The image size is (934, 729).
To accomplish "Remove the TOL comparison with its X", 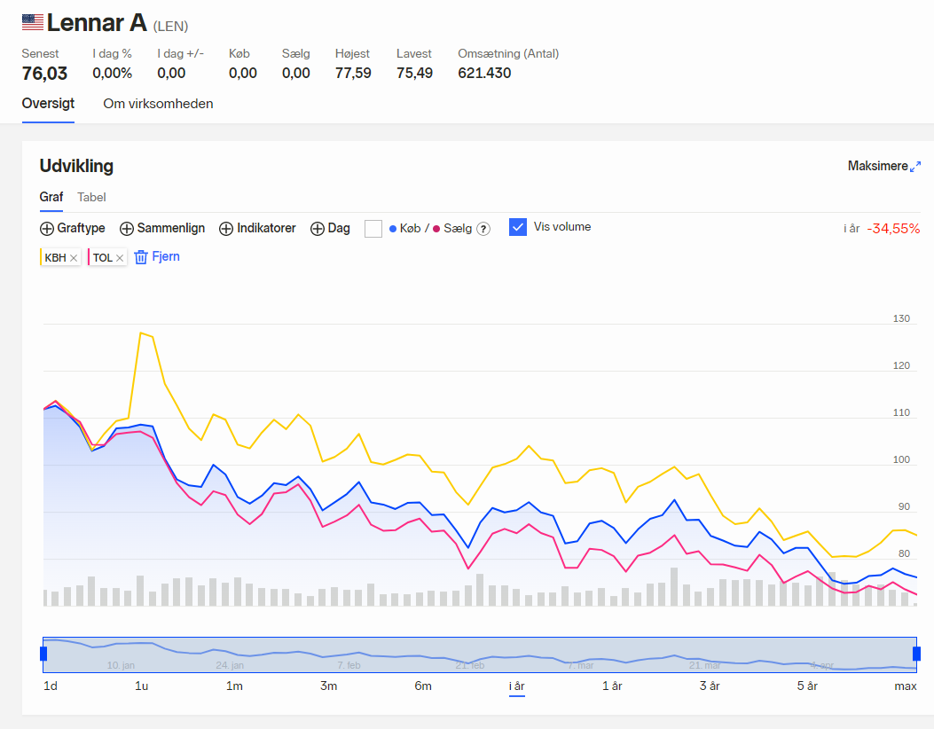I will coord(120,258).
